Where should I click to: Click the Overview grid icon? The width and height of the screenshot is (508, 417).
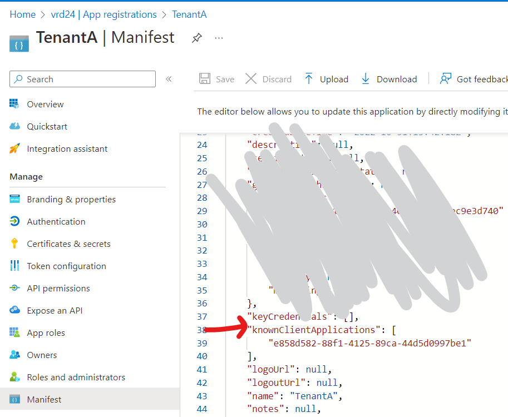tap(14, 104)
